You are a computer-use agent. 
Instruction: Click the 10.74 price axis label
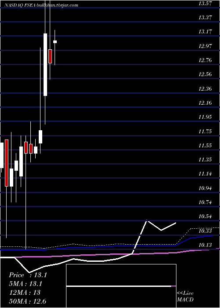click(x=205, y=202)
